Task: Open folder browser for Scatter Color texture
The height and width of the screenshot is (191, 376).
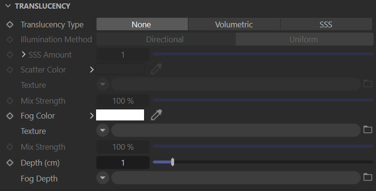Action: click(368, 84)
